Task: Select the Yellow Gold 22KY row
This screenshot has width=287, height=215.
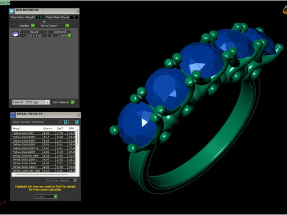Action: pyautogui.click(x=44, y=152)
